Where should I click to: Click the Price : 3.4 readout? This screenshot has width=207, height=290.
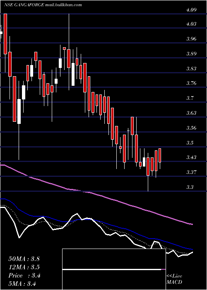tap(24, 275)
